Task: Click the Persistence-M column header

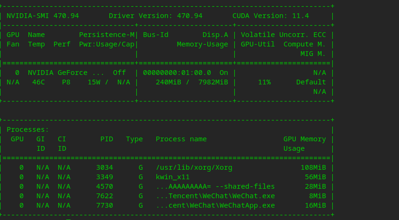Action: point(106,35)
